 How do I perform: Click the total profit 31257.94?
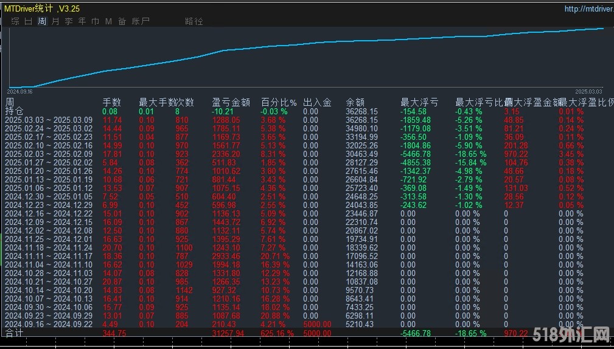(x=228, y=334)
